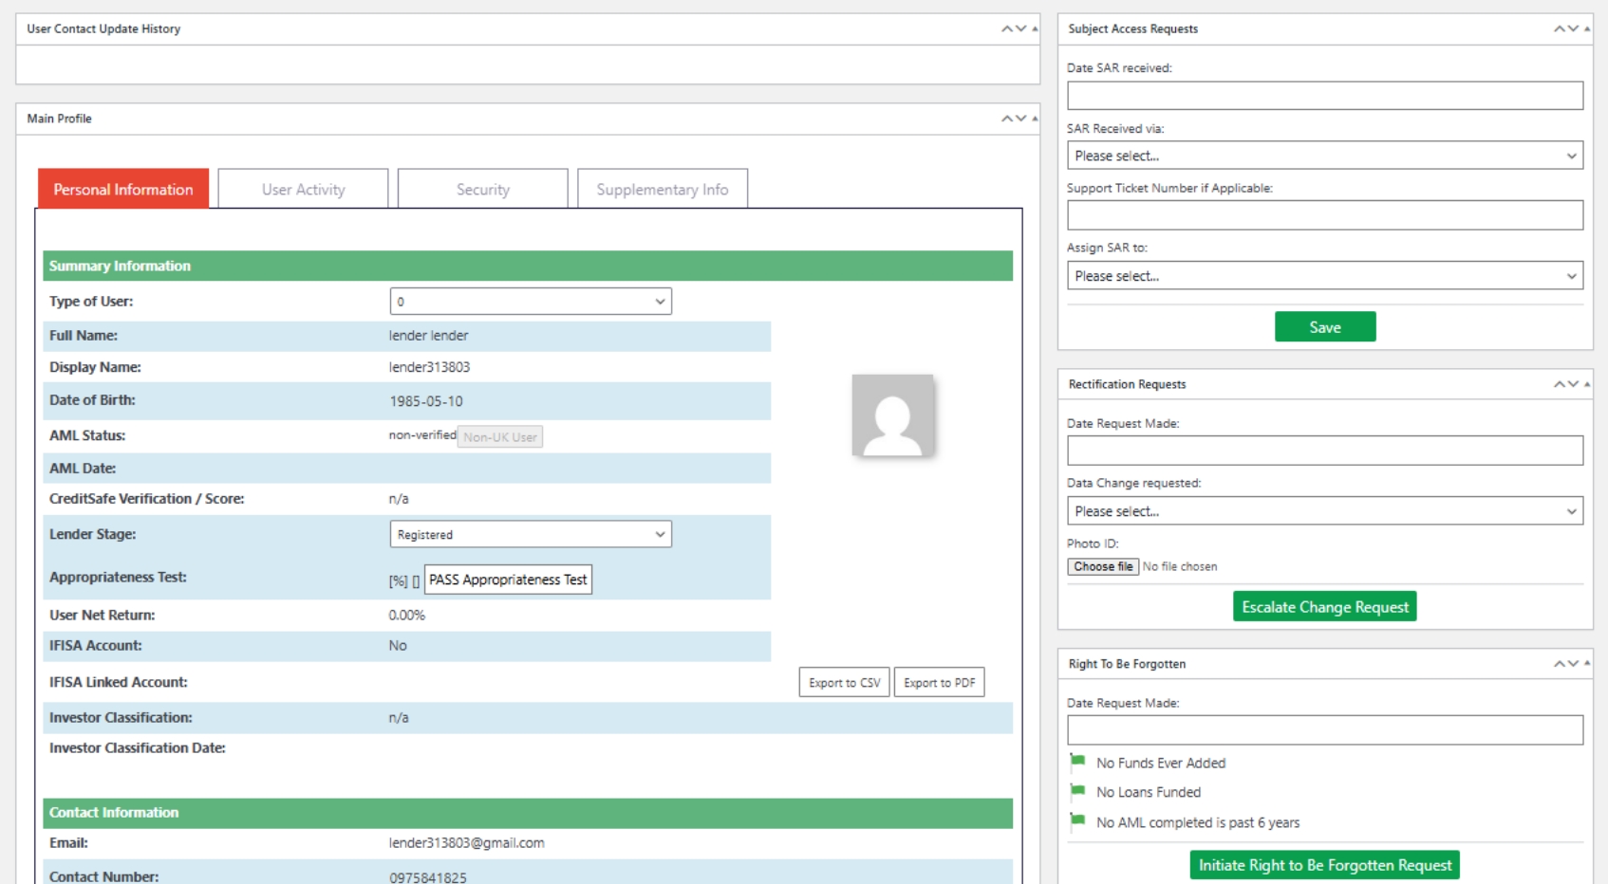Click the Export to CSV button
The height and width of the screenshot is (884, 1608).
pos(844,683)
